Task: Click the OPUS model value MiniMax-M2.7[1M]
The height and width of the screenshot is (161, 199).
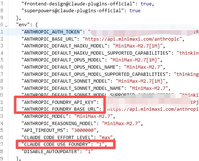Action: click(x=135, y=60)
